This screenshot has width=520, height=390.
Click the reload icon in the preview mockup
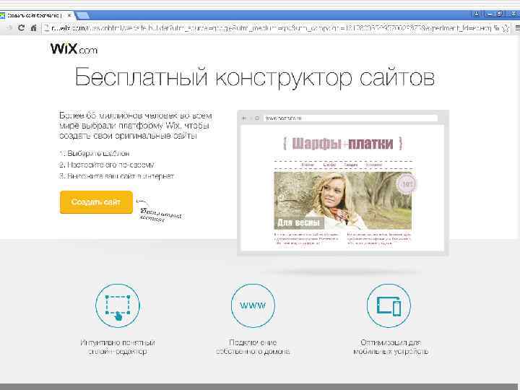coord(256,118)
